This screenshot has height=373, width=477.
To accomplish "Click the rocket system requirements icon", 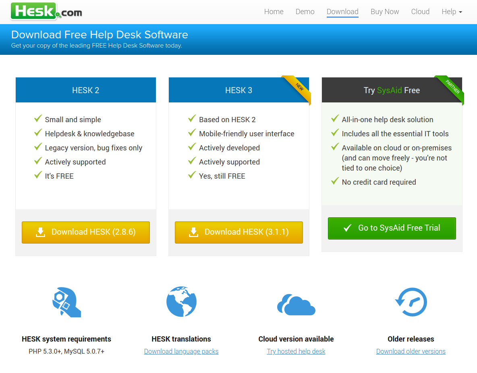I will [66, 302].
